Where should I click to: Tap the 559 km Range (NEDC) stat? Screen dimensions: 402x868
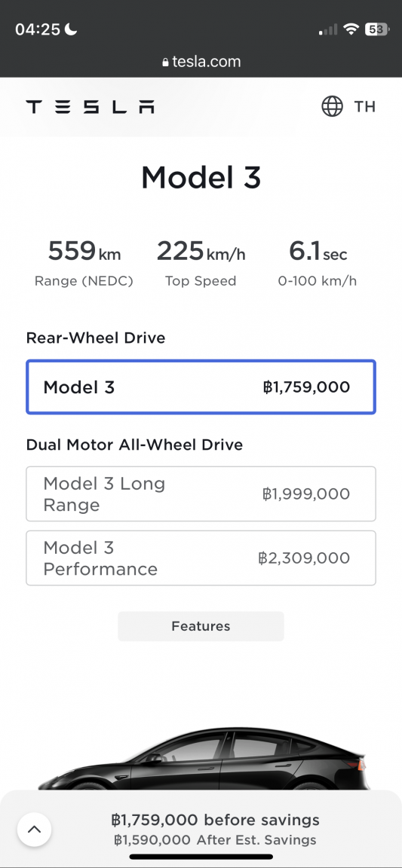pyautogui.click(x=84, y=264)
